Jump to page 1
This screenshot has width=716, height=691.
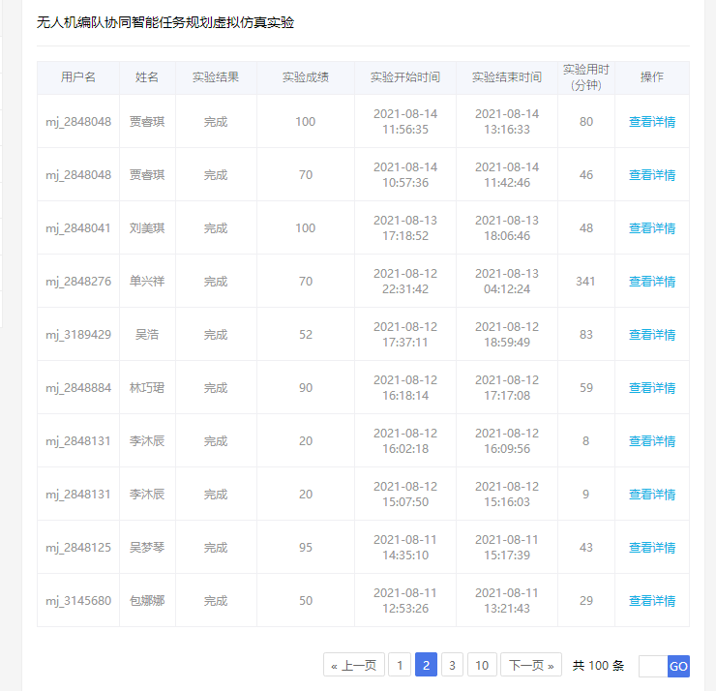(400, 665)
